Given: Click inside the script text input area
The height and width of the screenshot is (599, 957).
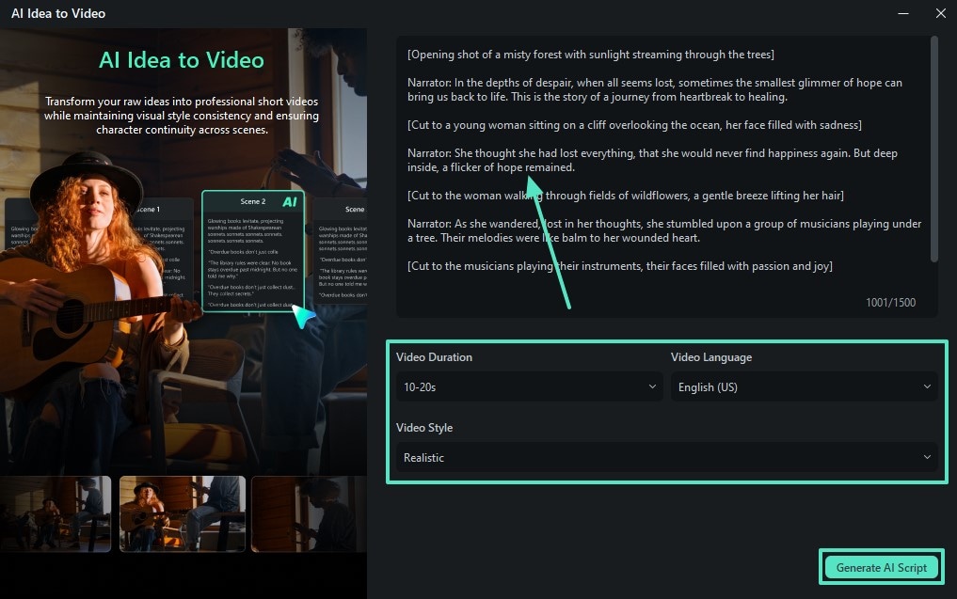Looking at the screenshot, I should coord(666,176).
